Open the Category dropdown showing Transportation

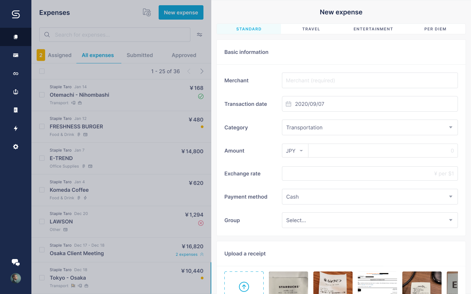[370, 127]
